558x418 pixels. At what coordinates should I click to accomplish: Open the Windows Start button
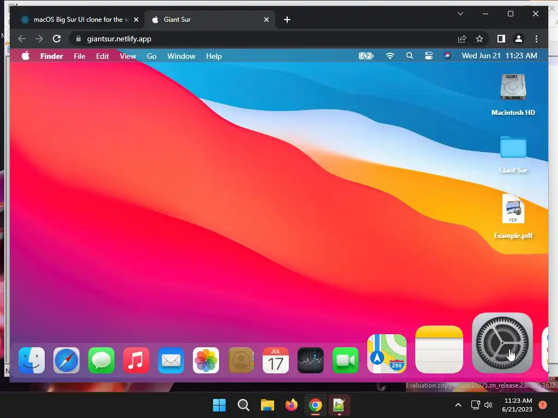coord(219,405)
